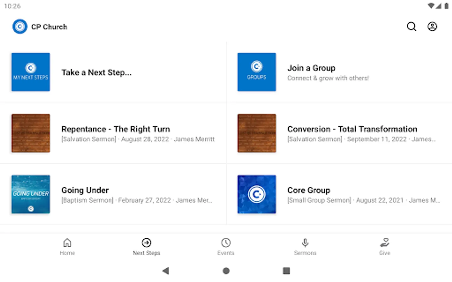Click the 'August 22, 2021' sermon details line
Viewport: 452px width, 282px height.
[x=364, y=200]
